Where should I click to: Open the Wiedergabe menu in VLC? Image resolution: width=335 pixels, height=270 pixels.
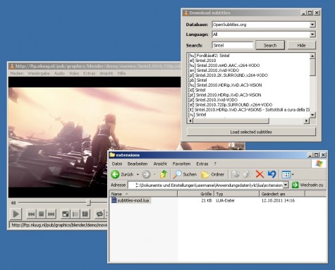[x=39, y=73]
